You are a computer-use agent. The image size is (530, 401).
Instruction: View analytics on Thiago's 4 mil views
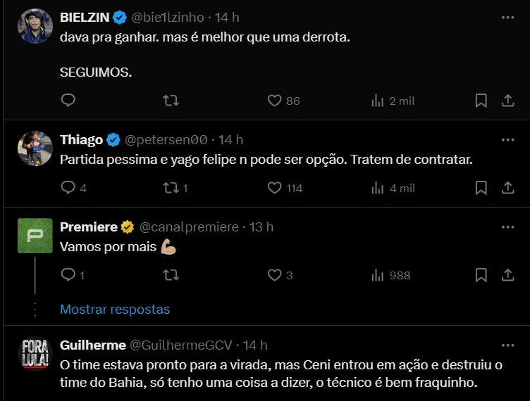[x=378, y=188]
